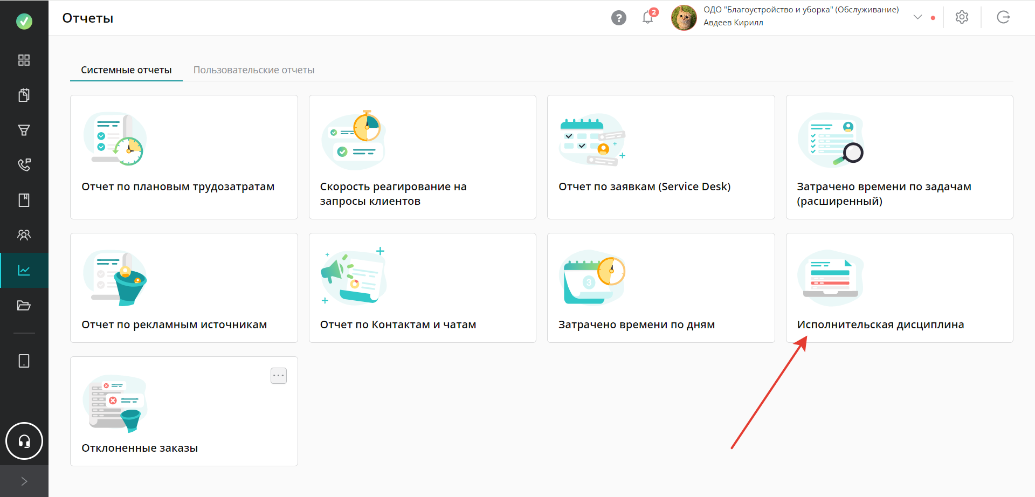Open Затрачено времени по задачам (расширенный)

coord(900,157)
